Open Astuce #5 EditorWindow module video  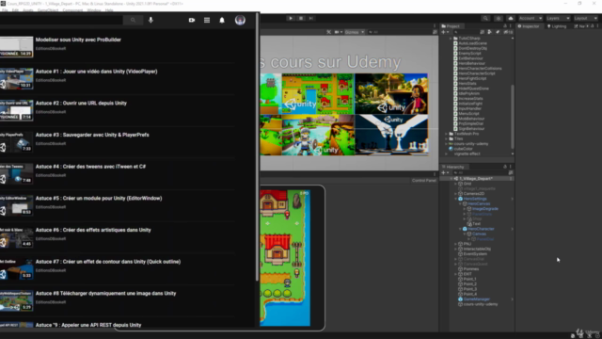point(99,199)
